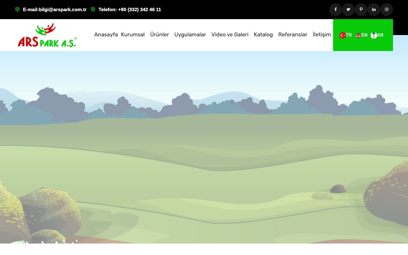Go to Anasayfa page
Viewport: 408px width, 255px height.
click(106, 34)
